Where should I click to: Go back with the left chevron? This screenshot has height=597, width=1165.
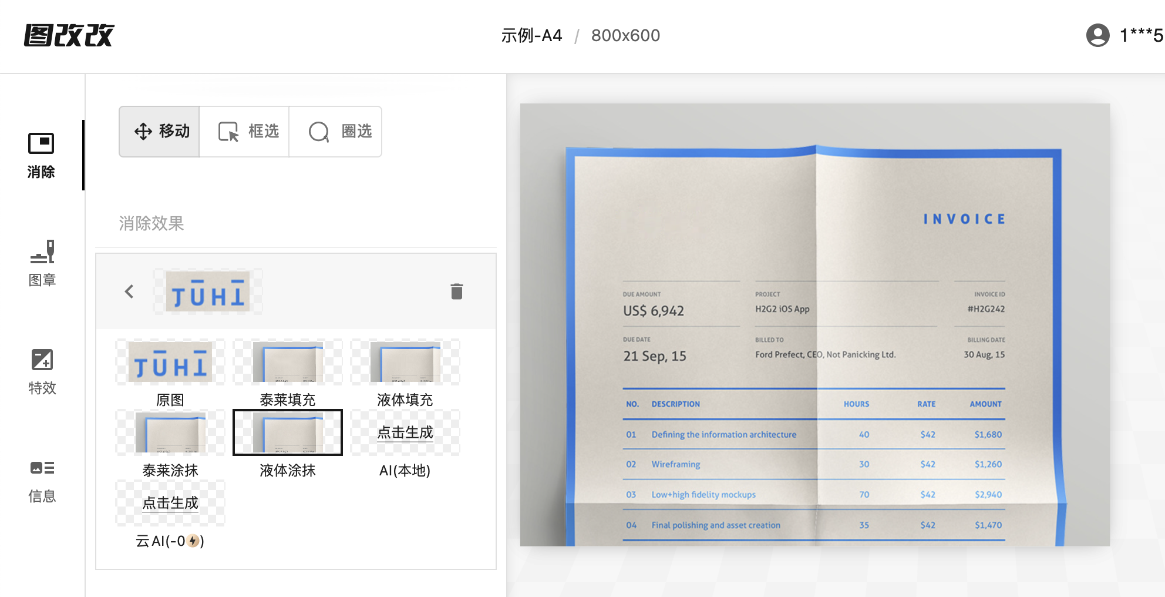129,291
